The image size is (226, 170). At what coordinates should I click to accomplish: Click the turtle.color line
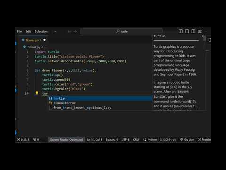(67, 85)
